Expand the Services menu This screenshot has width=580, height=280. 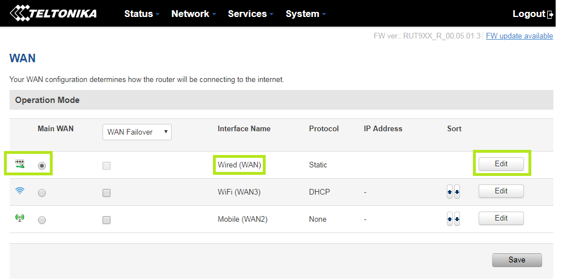click(x=250, y=14)
